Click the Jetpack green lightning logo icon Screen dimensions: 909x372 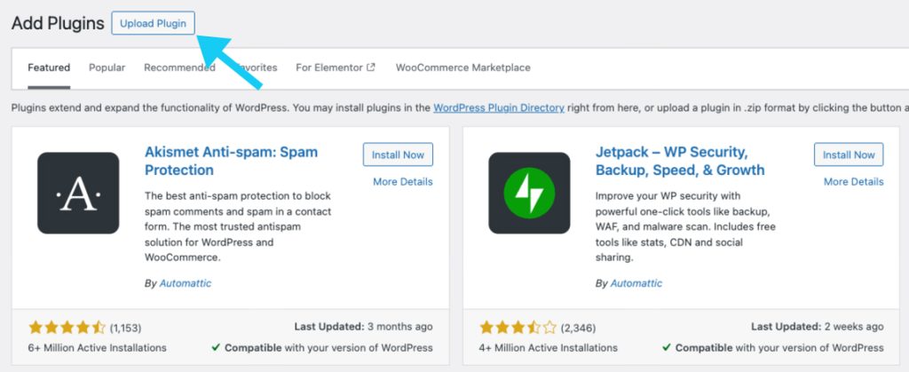529,193
